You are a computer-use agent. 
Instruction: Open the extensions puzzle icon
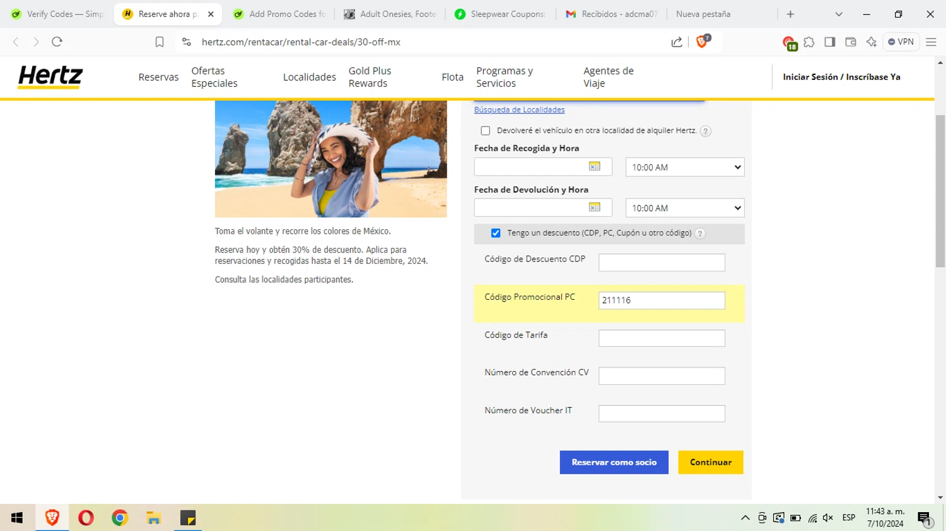(809, 42)
